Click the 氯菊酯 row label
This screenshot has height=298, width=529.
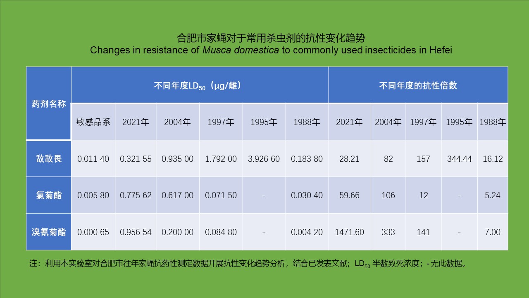[x=49, y=195]
